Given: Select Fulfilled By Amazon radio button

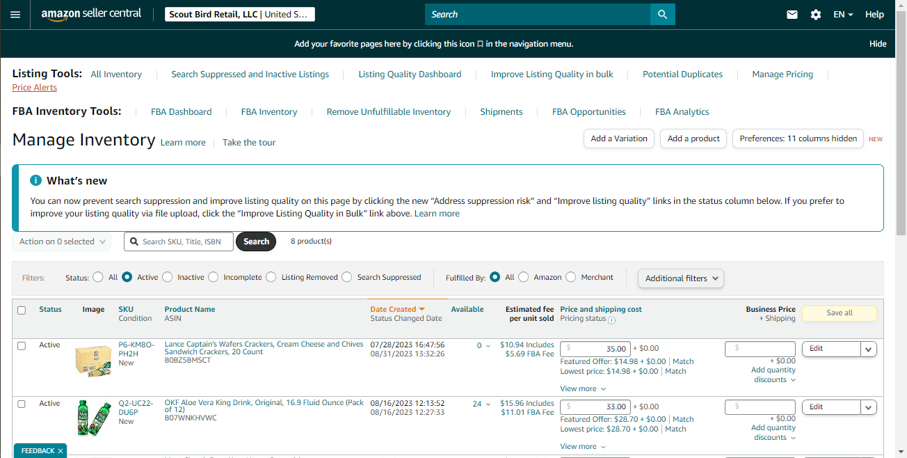Looking at the screenshot, I should pyautogui.click(x=524, y=277).
